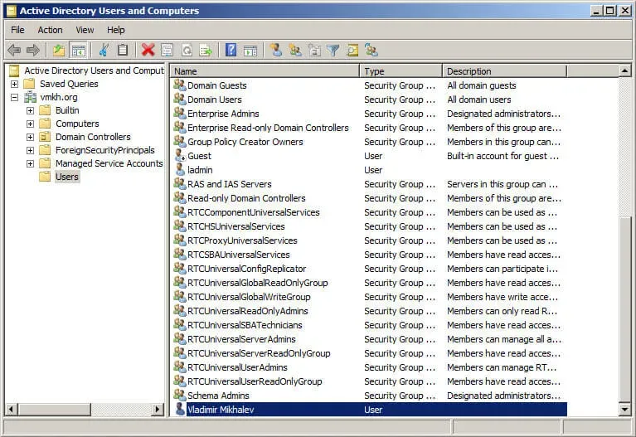Click the Refresh toolbar icon
The width and height of the screenshot is (636, 437).
click(x=187, y=51)
